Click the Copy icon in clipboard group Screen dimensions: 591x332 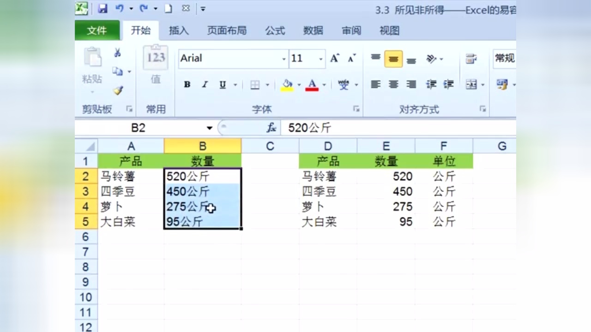(118, 71)
